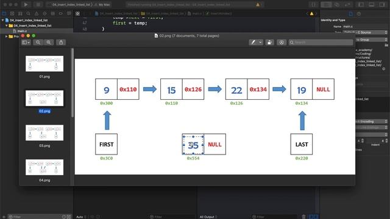Zoom in on Preview image
Viewport: 390px width, 219px height.
(49, 43)
